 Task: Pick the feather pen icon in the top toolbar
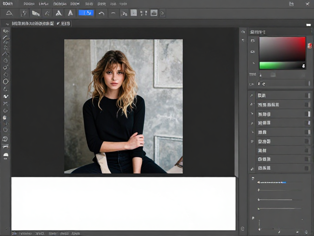pos(24,13)
